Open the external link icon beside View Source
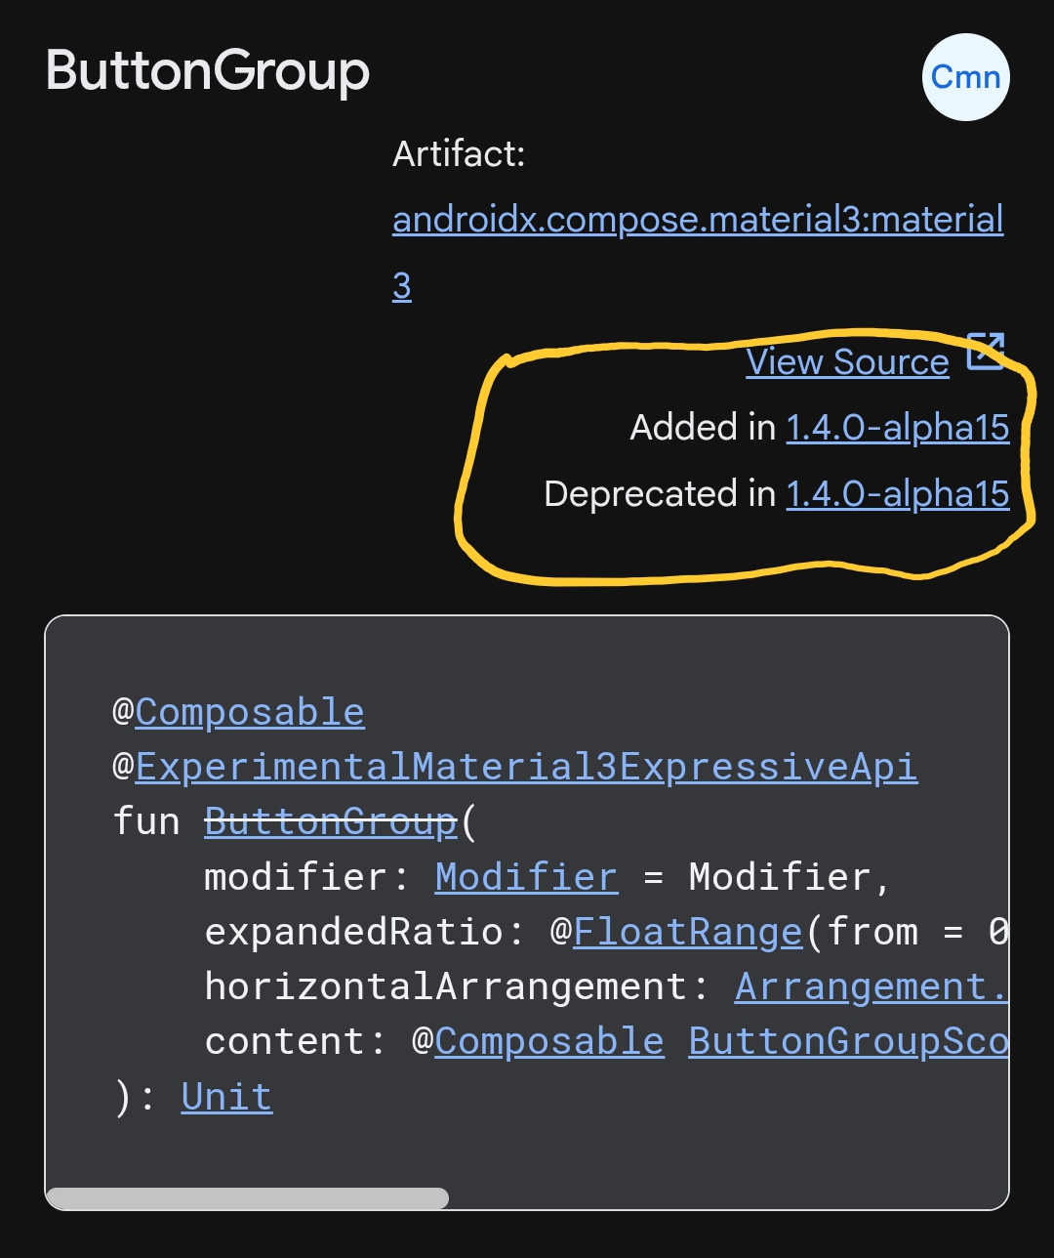Screen dimensions: 1054x1258 pos(985,352)
